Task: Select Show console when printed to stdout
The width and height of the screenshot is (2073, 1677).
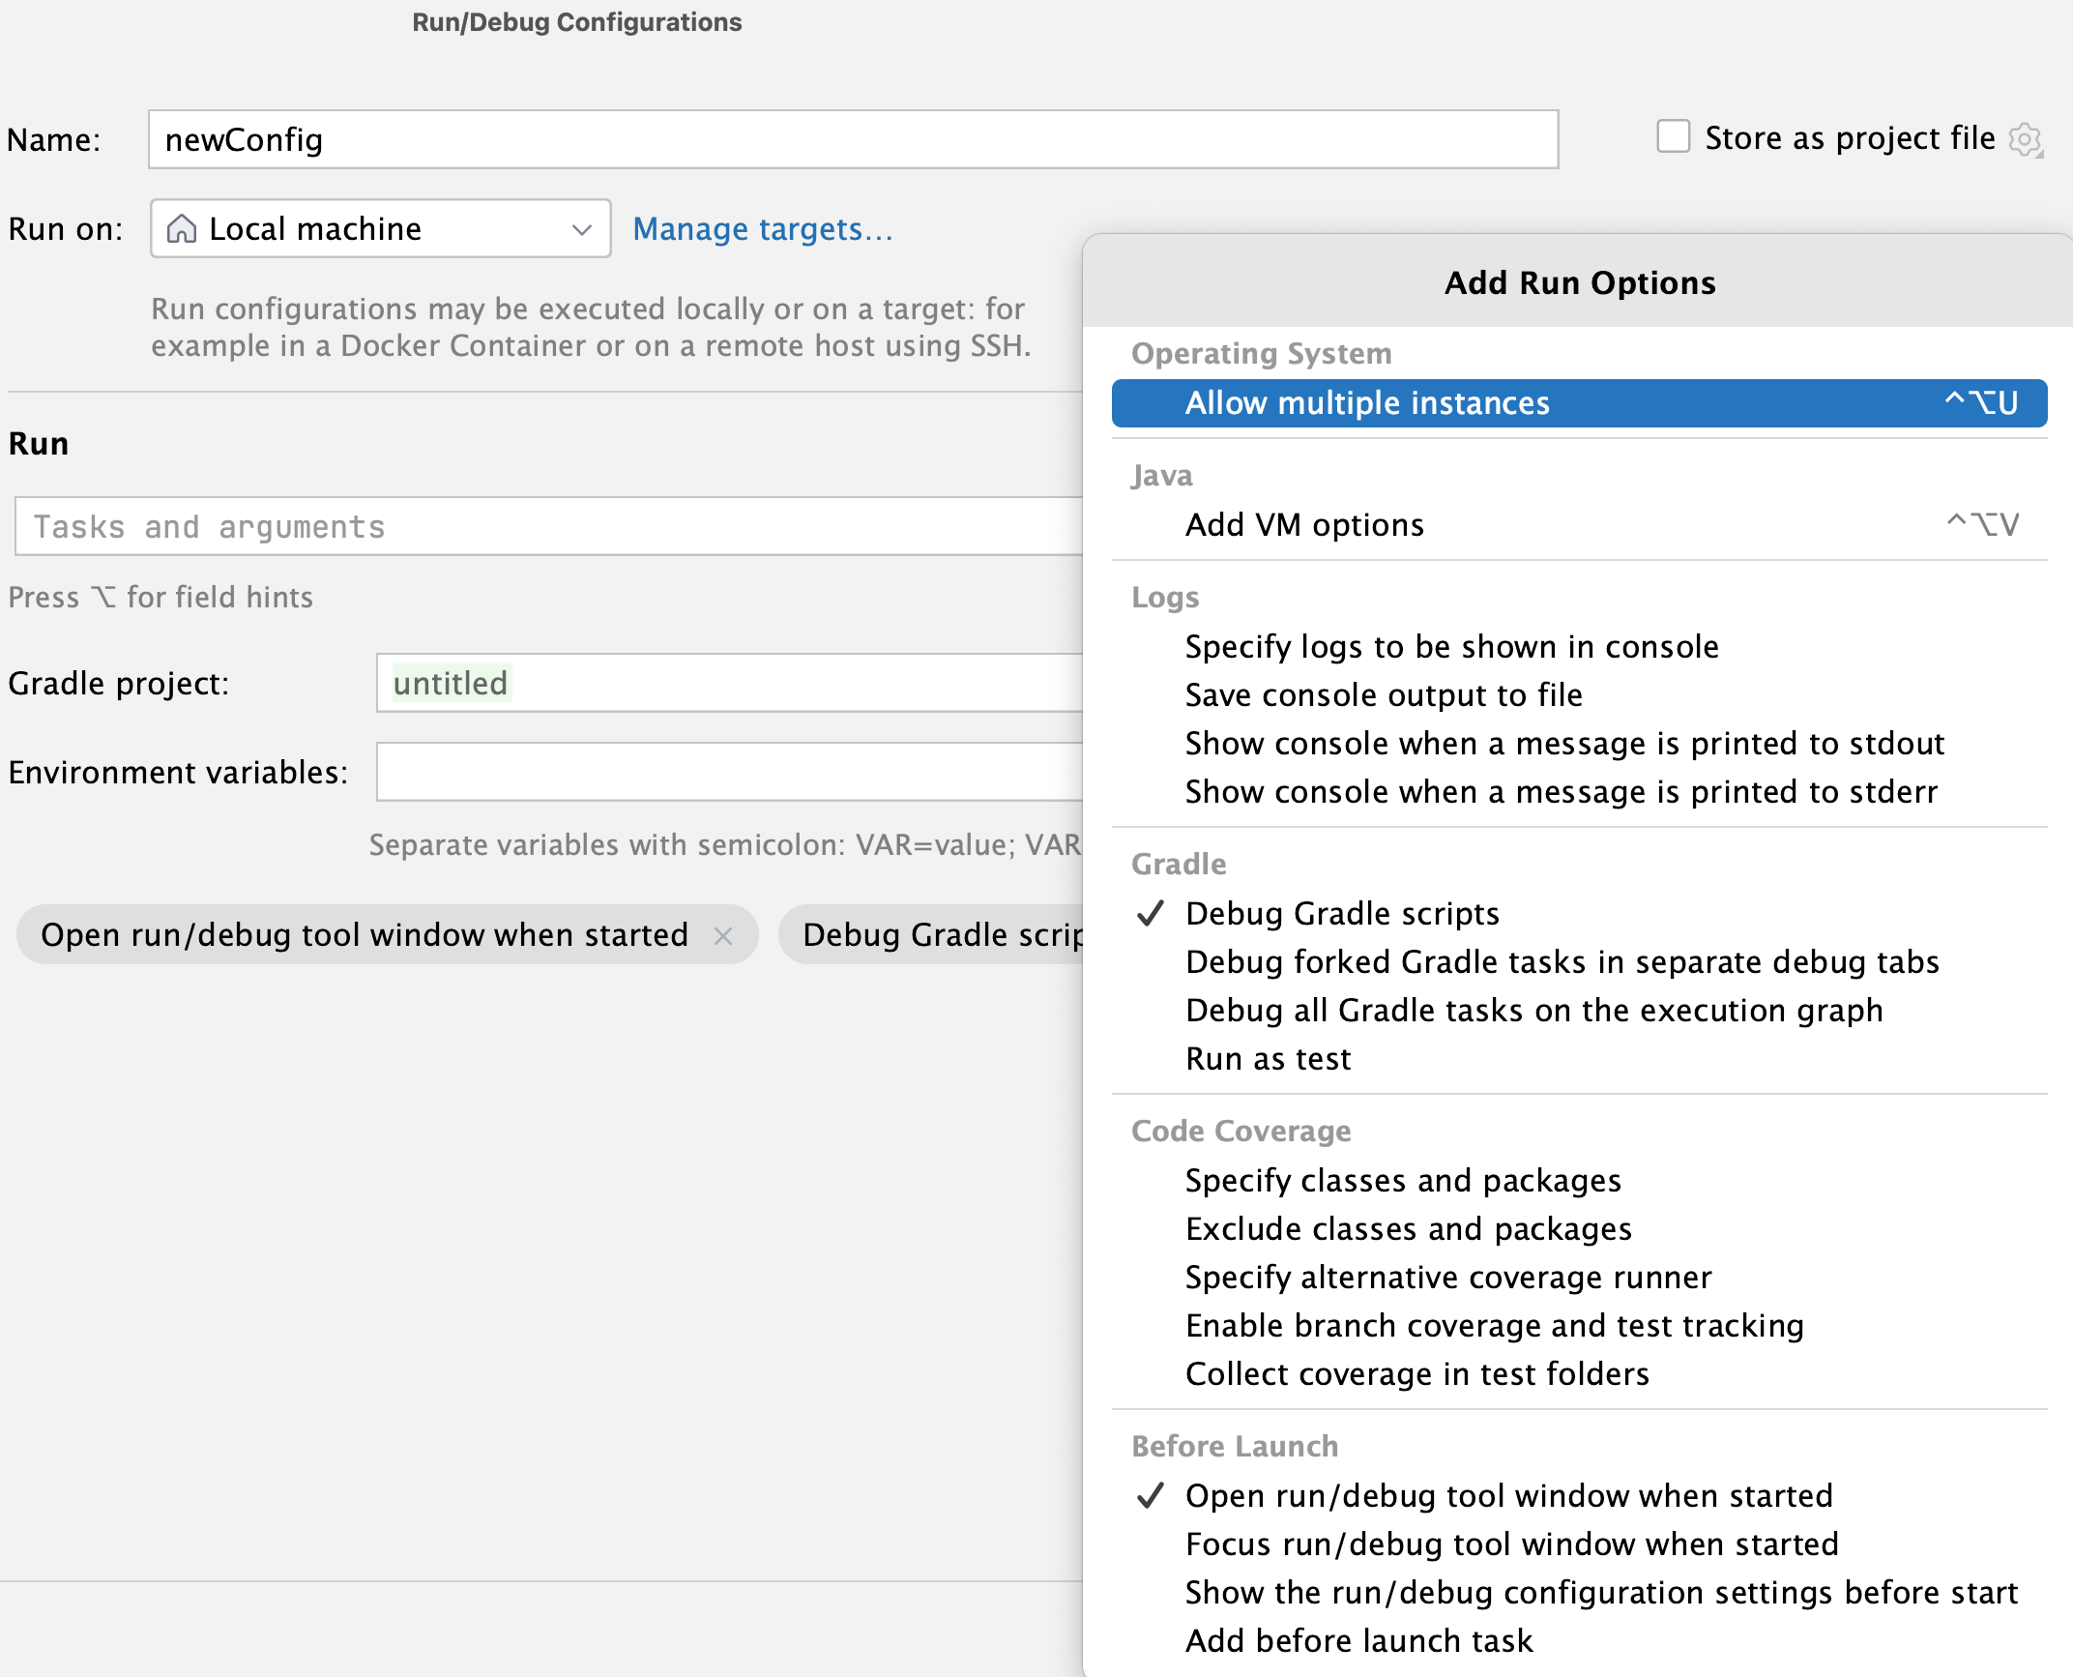Action: tap(1579, 743)
